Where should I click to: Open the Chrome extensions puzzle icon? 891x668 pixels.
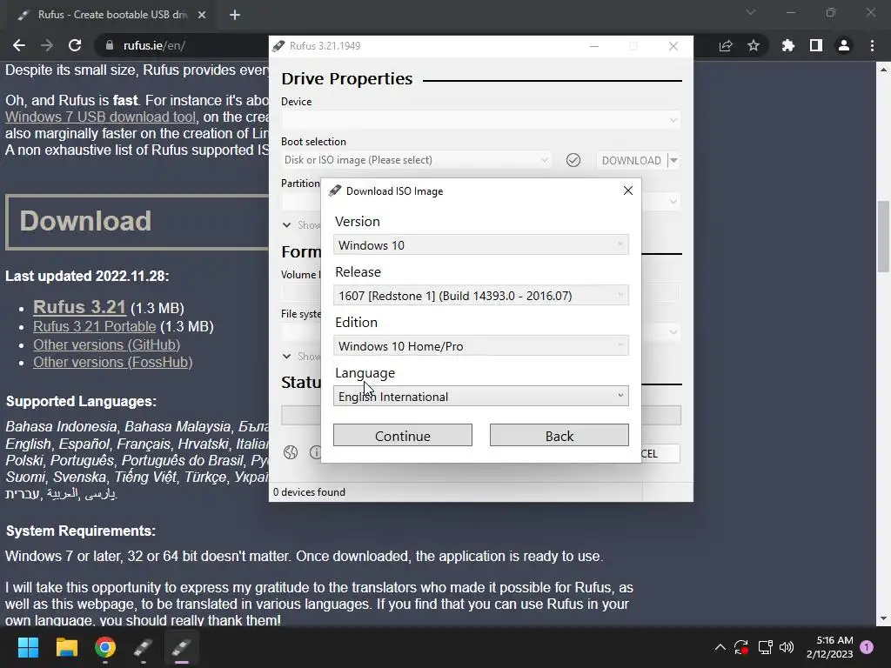click(x=787, y=45)
